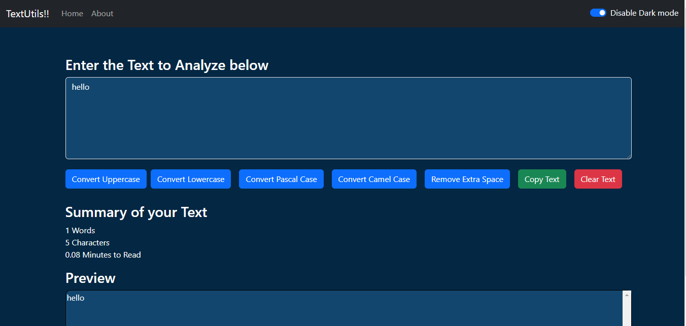The height and width of the screenshot is (326, 686).
Task: Clear text with the red Clear Text button
Action: [598, 179]
